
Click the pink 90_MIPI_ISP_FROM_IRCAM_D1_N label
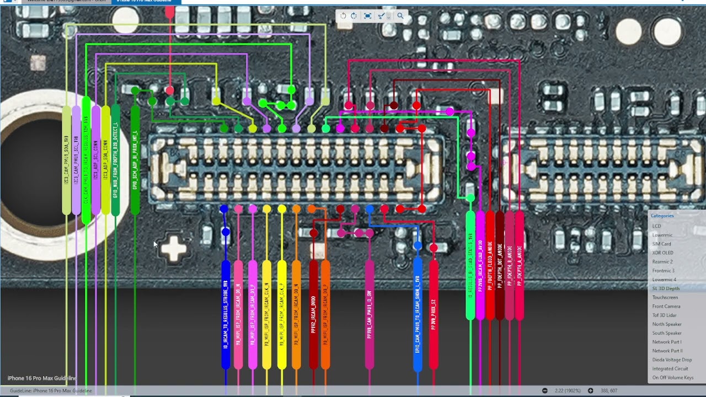pos(238,315)
